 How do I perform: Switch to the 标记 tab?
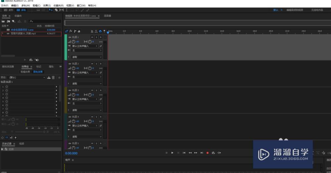point(39,67)
